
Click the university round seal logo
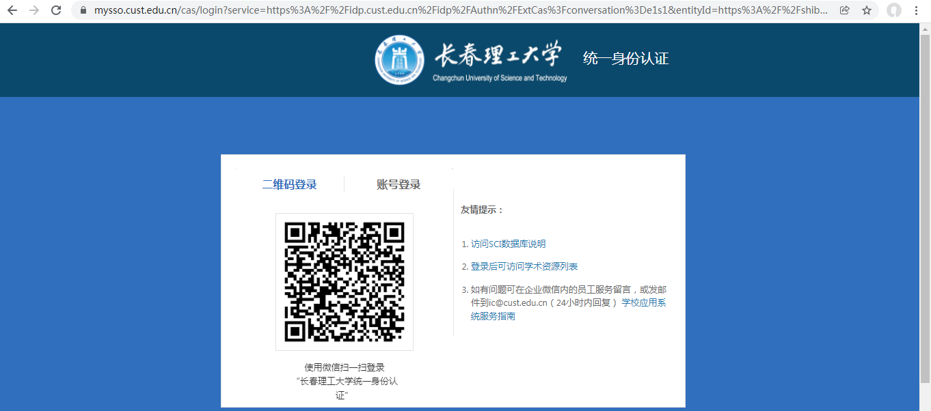coord(400,60)
